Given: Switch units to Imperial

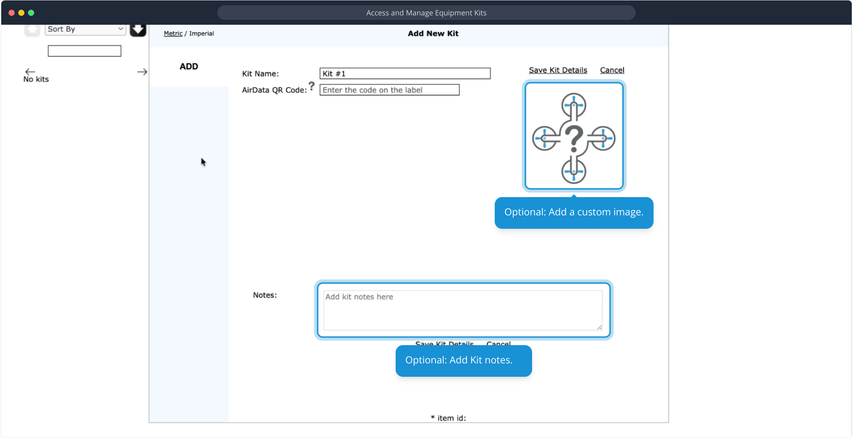Looking at the screenshot, I should point(201,34).
